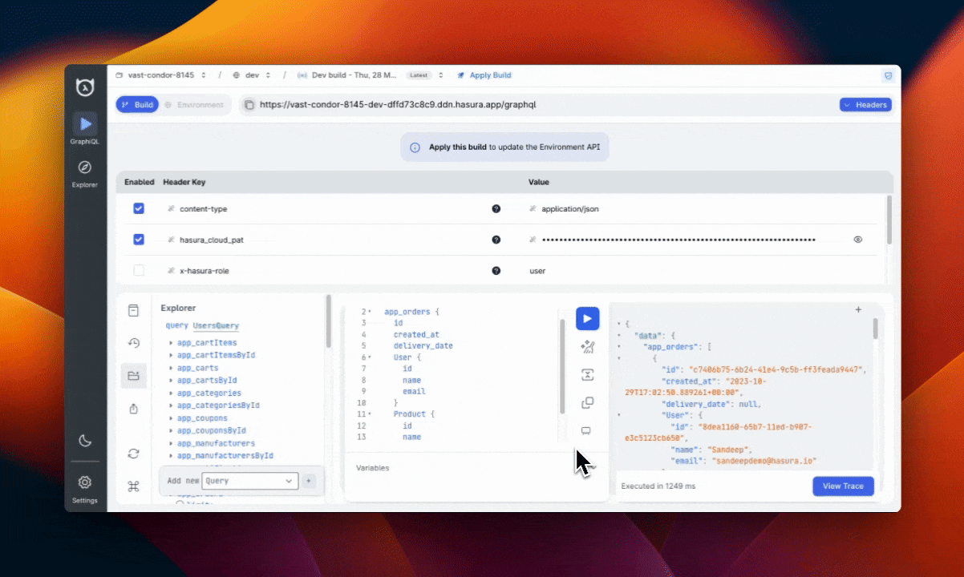This screenshot has height=577, width=964.
Task: Select app_manufacturersById in explorer
Action: pos(225,455)
